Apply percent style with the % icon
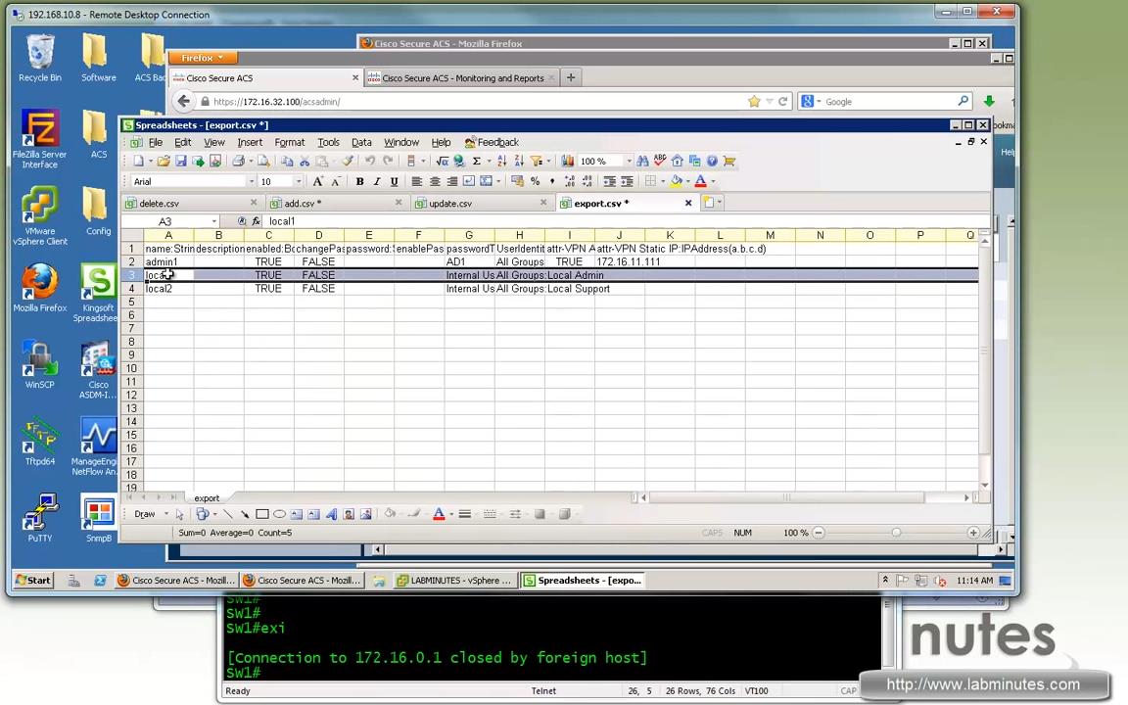1128x705 pixels. pos(535,181)
